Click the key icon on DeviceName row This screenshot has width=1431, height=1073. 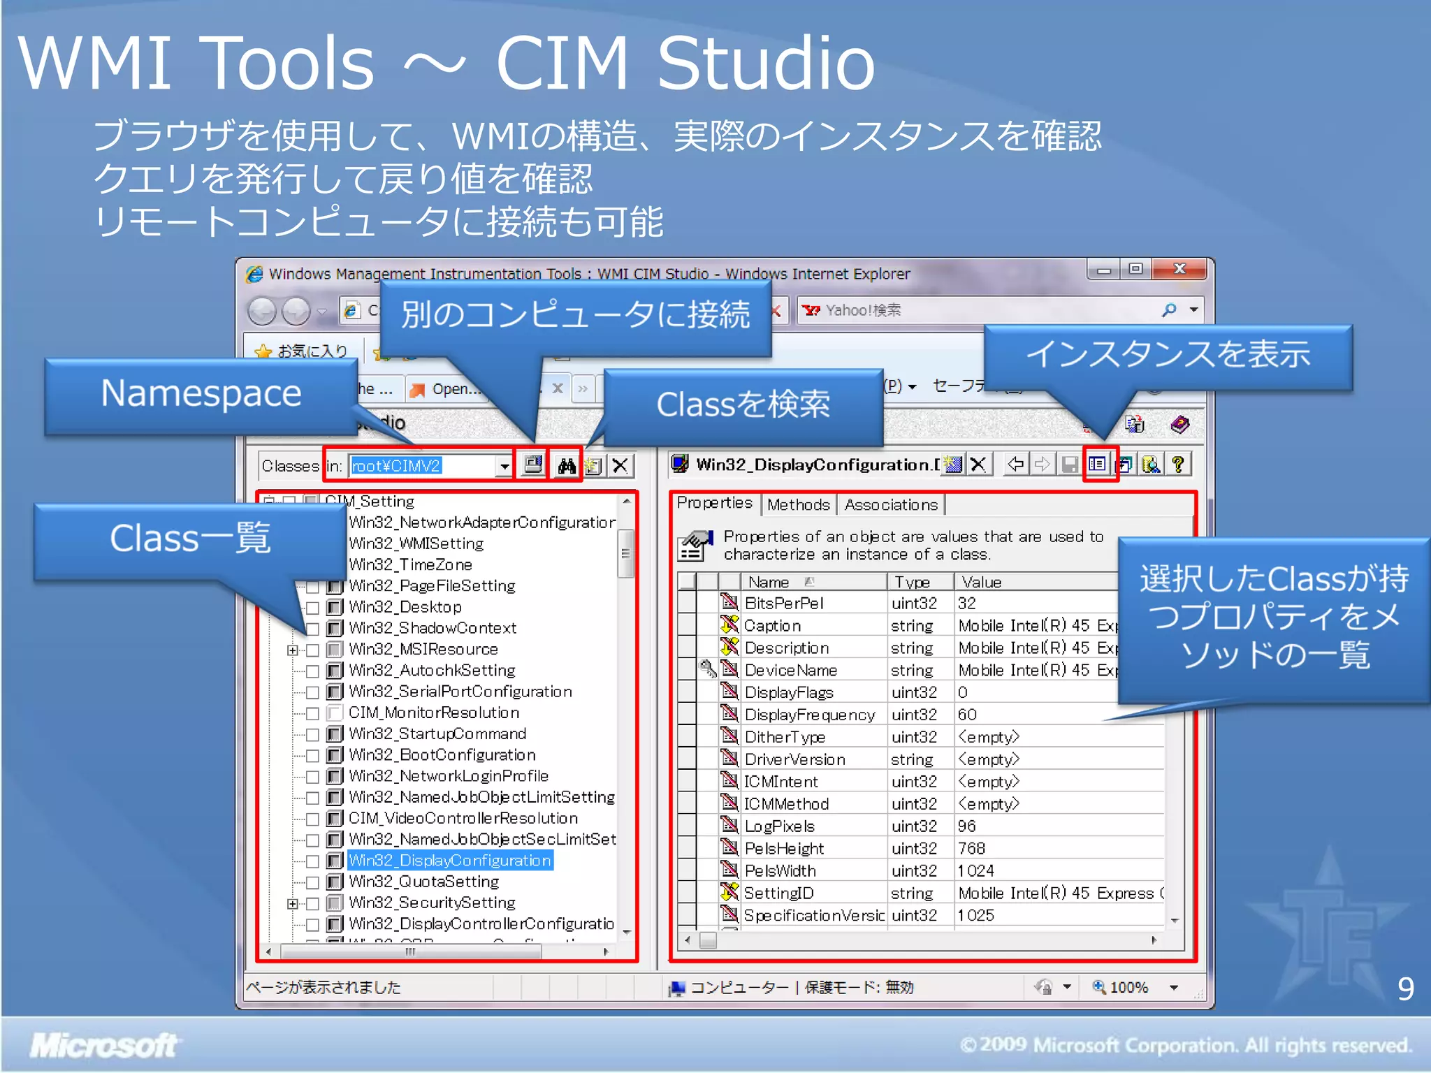(708, 669)
